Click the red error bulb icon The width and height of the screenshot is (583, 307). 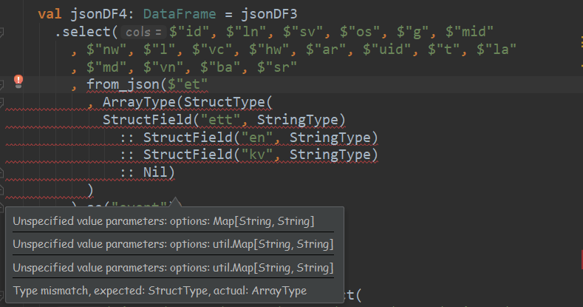20,81
